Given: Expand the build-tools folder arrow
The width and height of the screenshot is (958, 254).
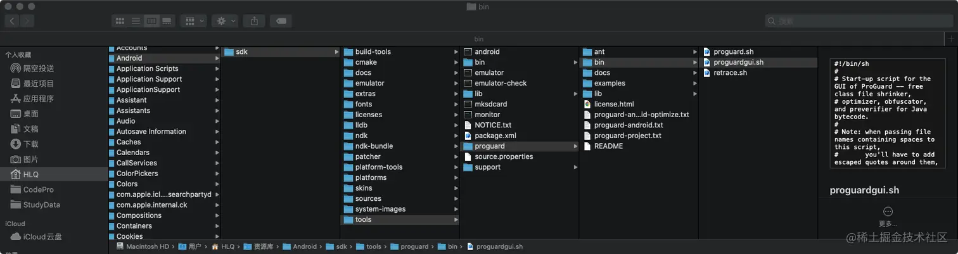Looking at the screenshot, I should [x=456, y=52].
